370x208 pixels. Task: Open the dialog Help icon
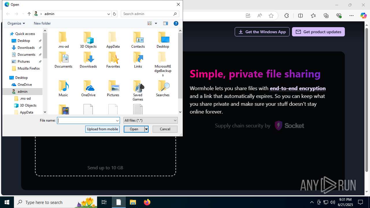pos(176,23)
